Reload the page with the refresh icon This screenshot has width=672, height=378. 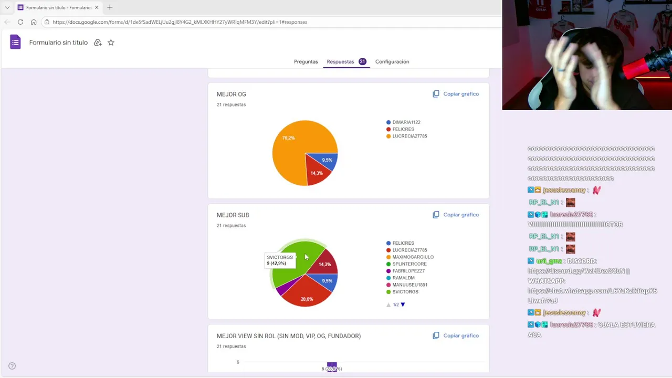20,22
